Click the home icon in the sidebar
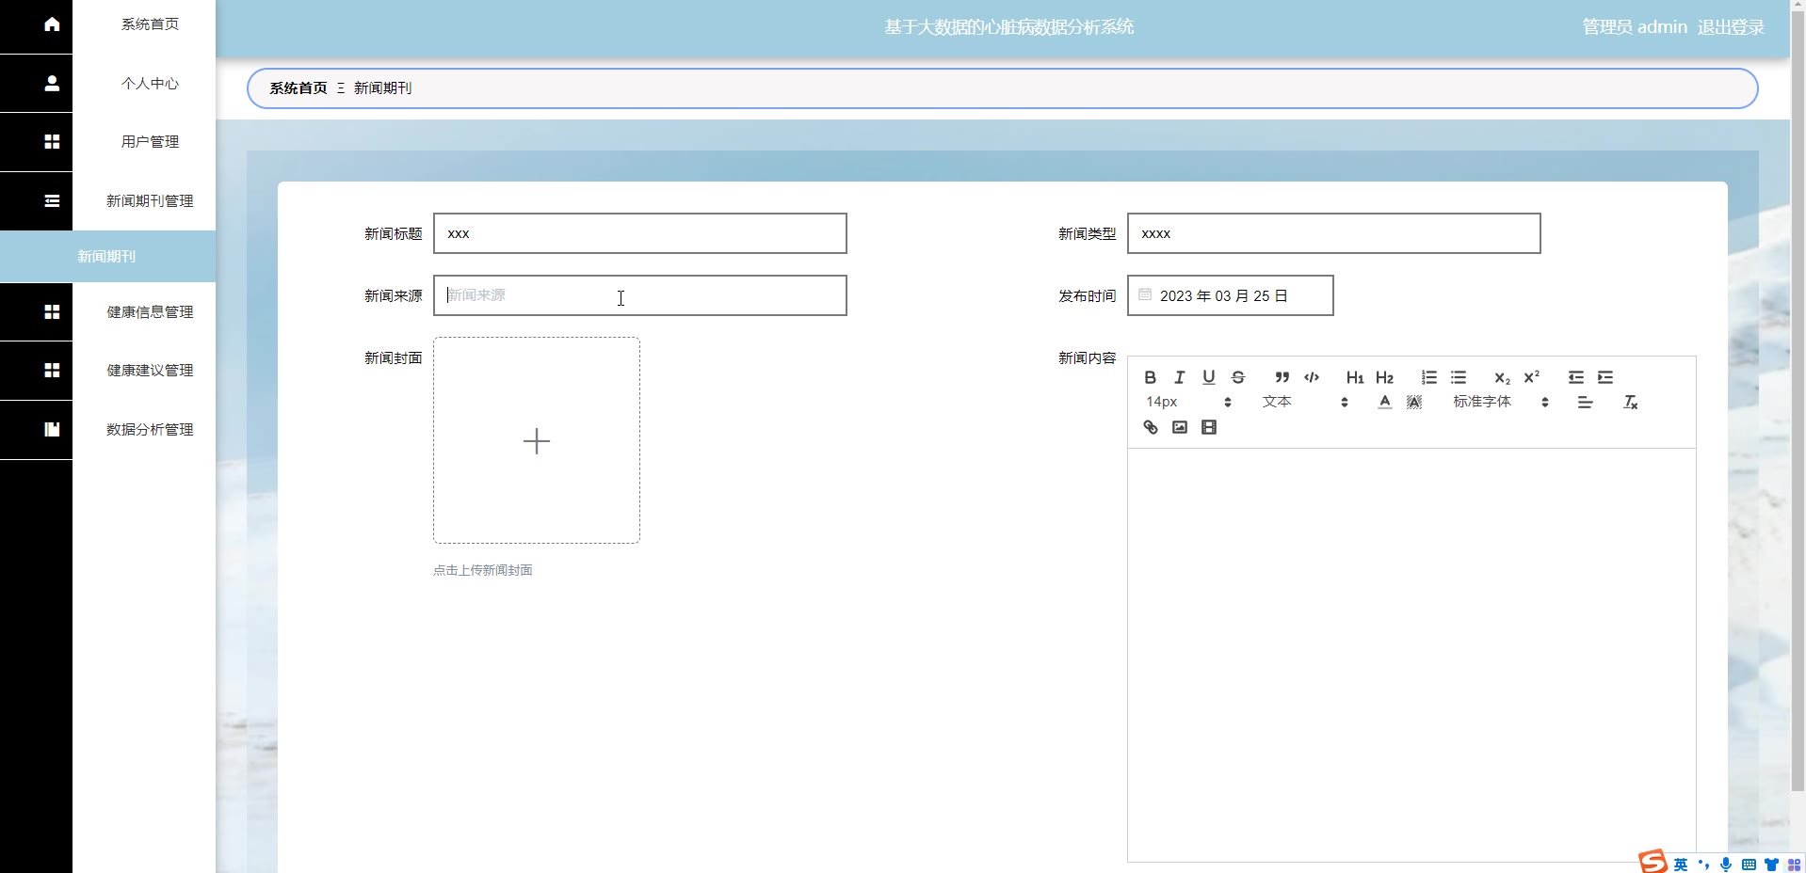 point(52,24)
